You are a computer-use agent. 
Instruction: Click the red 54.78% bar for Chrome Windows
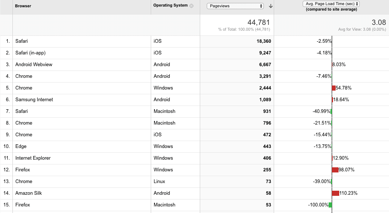334,88
